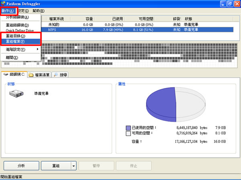This screenshot has width=241, height=180.
Task: Open the 設定(S) menu
Action: [x=23, y=11]
